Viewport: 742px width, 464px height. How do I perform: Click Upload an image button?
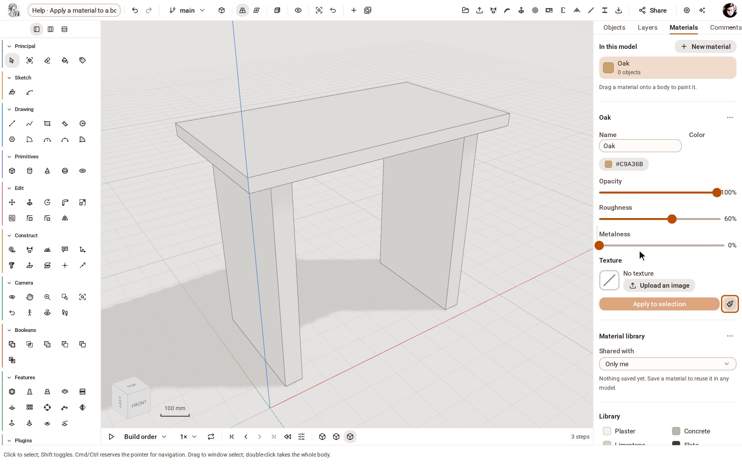point(659,286)
